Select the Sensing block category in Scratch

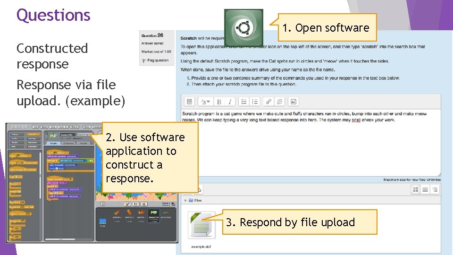(x=34, y=138)
